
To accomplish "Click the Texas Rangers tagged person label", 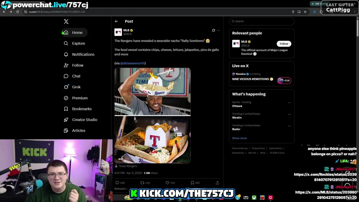I will point(126,166).
